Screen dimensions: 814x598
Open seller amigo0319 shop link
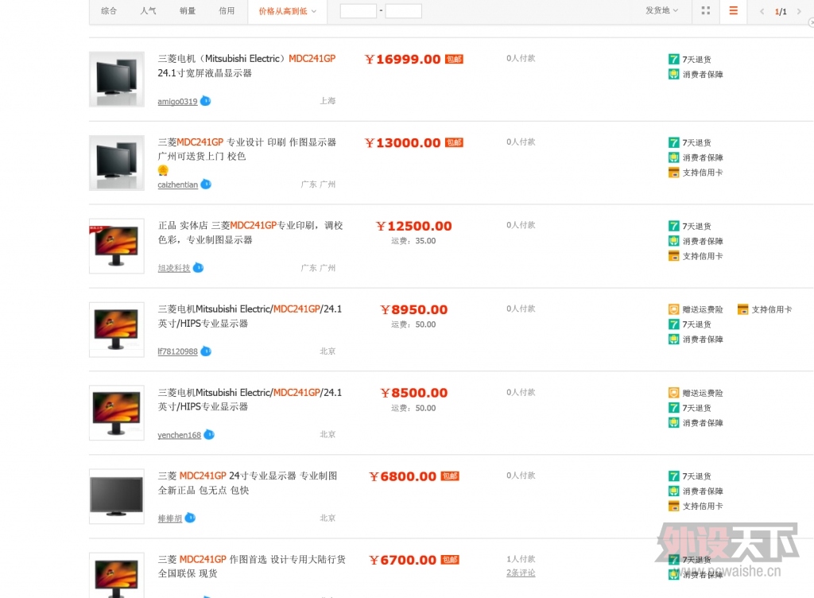click(177, 101)
